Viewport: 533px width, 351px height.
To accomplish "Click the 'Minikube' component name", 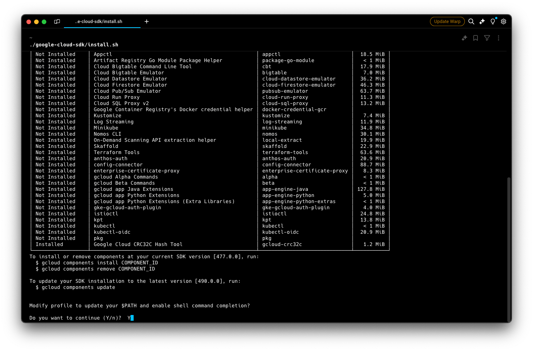I will click(106, 128).
